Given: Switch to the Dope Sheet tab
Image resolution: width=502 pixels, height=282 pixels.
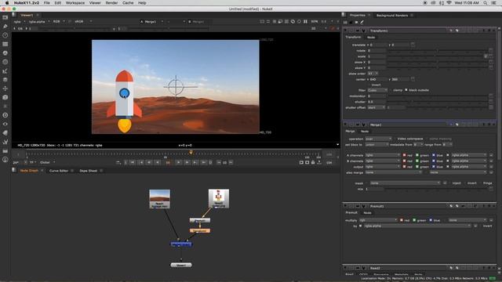Looking at the screenshot, I should pos(89,171).
